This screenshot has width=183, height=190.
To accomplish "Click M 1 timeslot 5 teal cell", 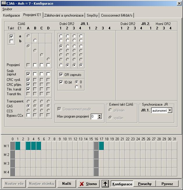I will point(39,146).
